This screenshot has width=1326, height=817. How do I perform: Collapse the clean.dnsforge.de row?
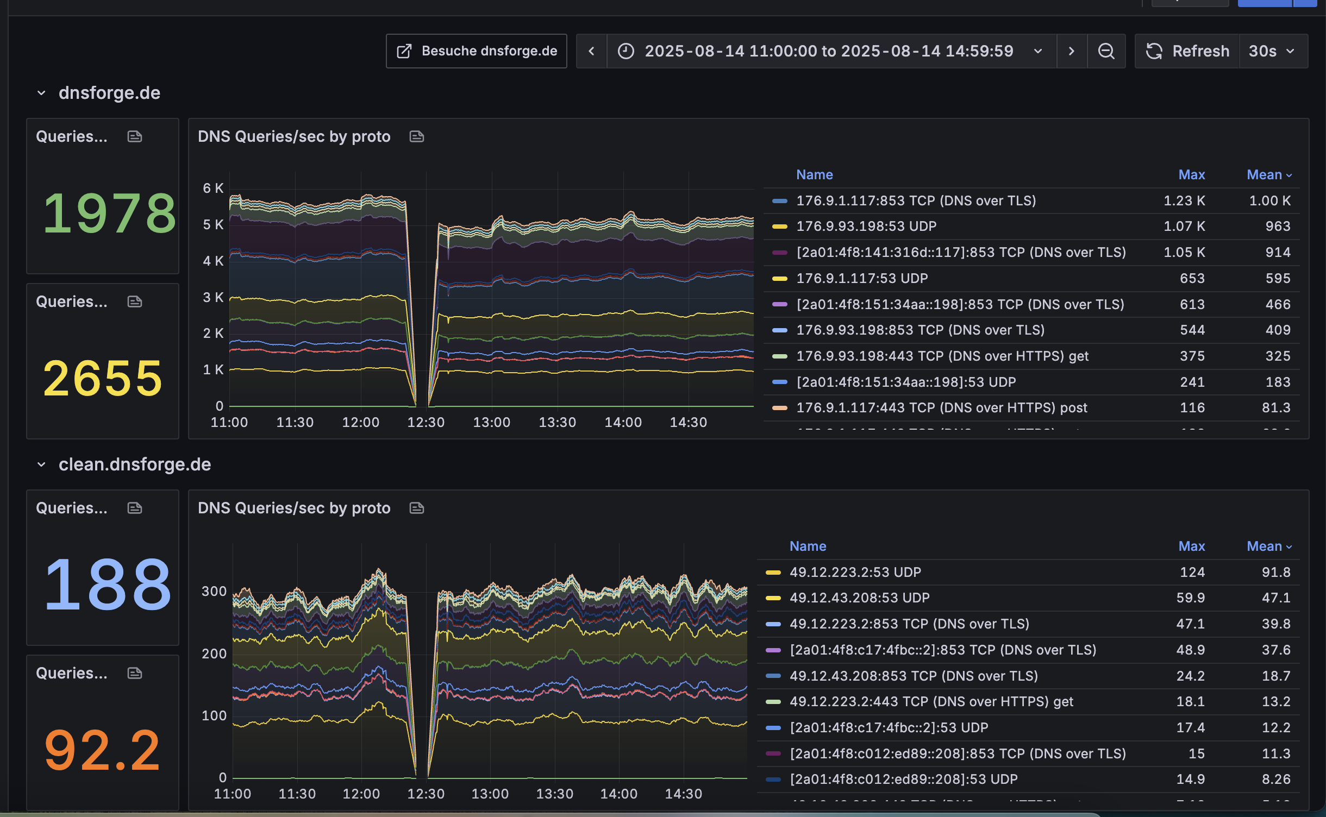pyautogui.click(x=42, y=464)
